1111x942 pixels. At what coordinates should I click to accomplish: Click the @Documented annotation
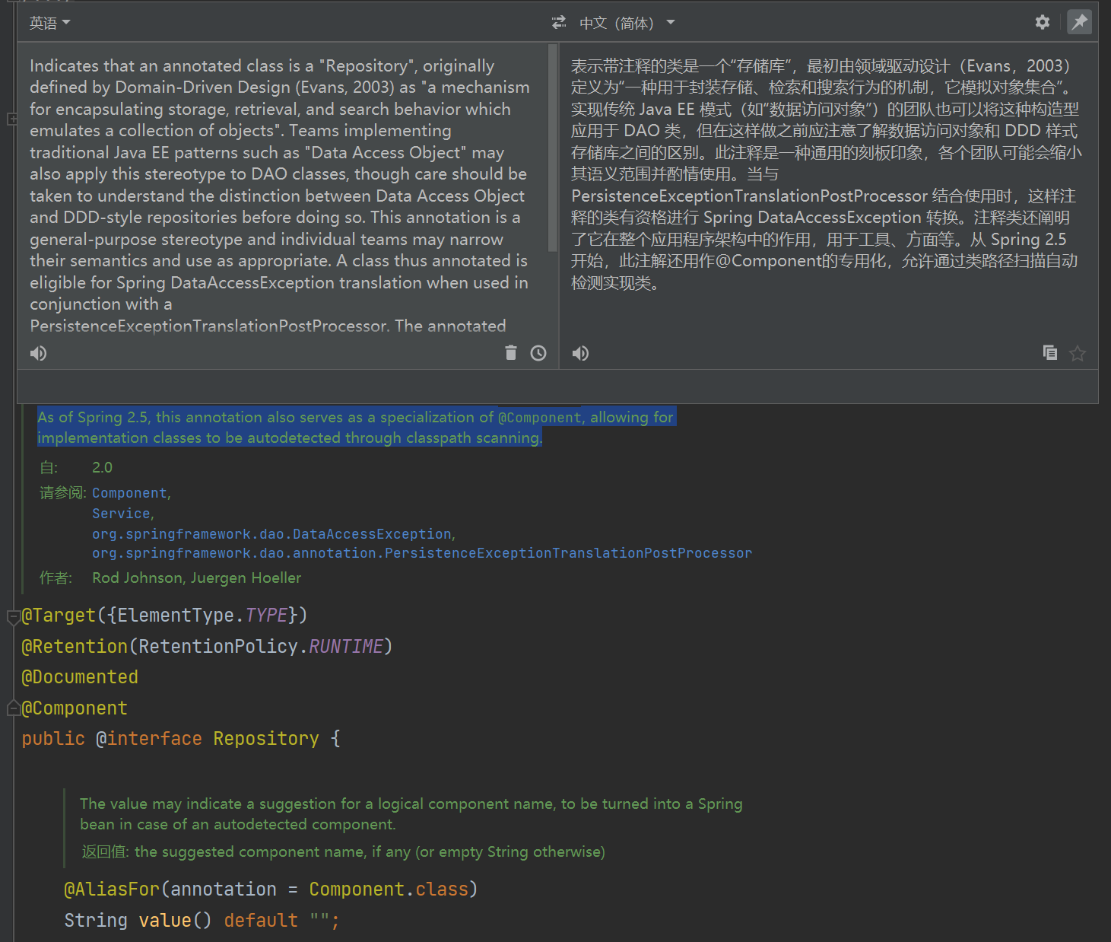pyautogui.click(x=80, y=677)
